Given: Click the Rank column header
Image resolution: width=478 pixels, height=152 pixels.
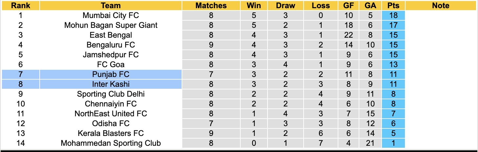Looking at the screenshot, I should [x=20, y=6].
